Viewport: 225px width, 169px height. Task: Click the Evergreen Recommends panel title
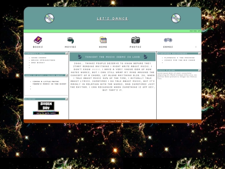pyautogui.click(x=172, y=53)
